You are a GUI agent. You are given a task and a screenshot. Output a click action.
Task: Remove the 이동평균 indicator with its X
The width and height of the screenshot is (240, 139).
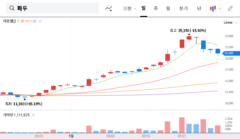(x=40, y=21)
